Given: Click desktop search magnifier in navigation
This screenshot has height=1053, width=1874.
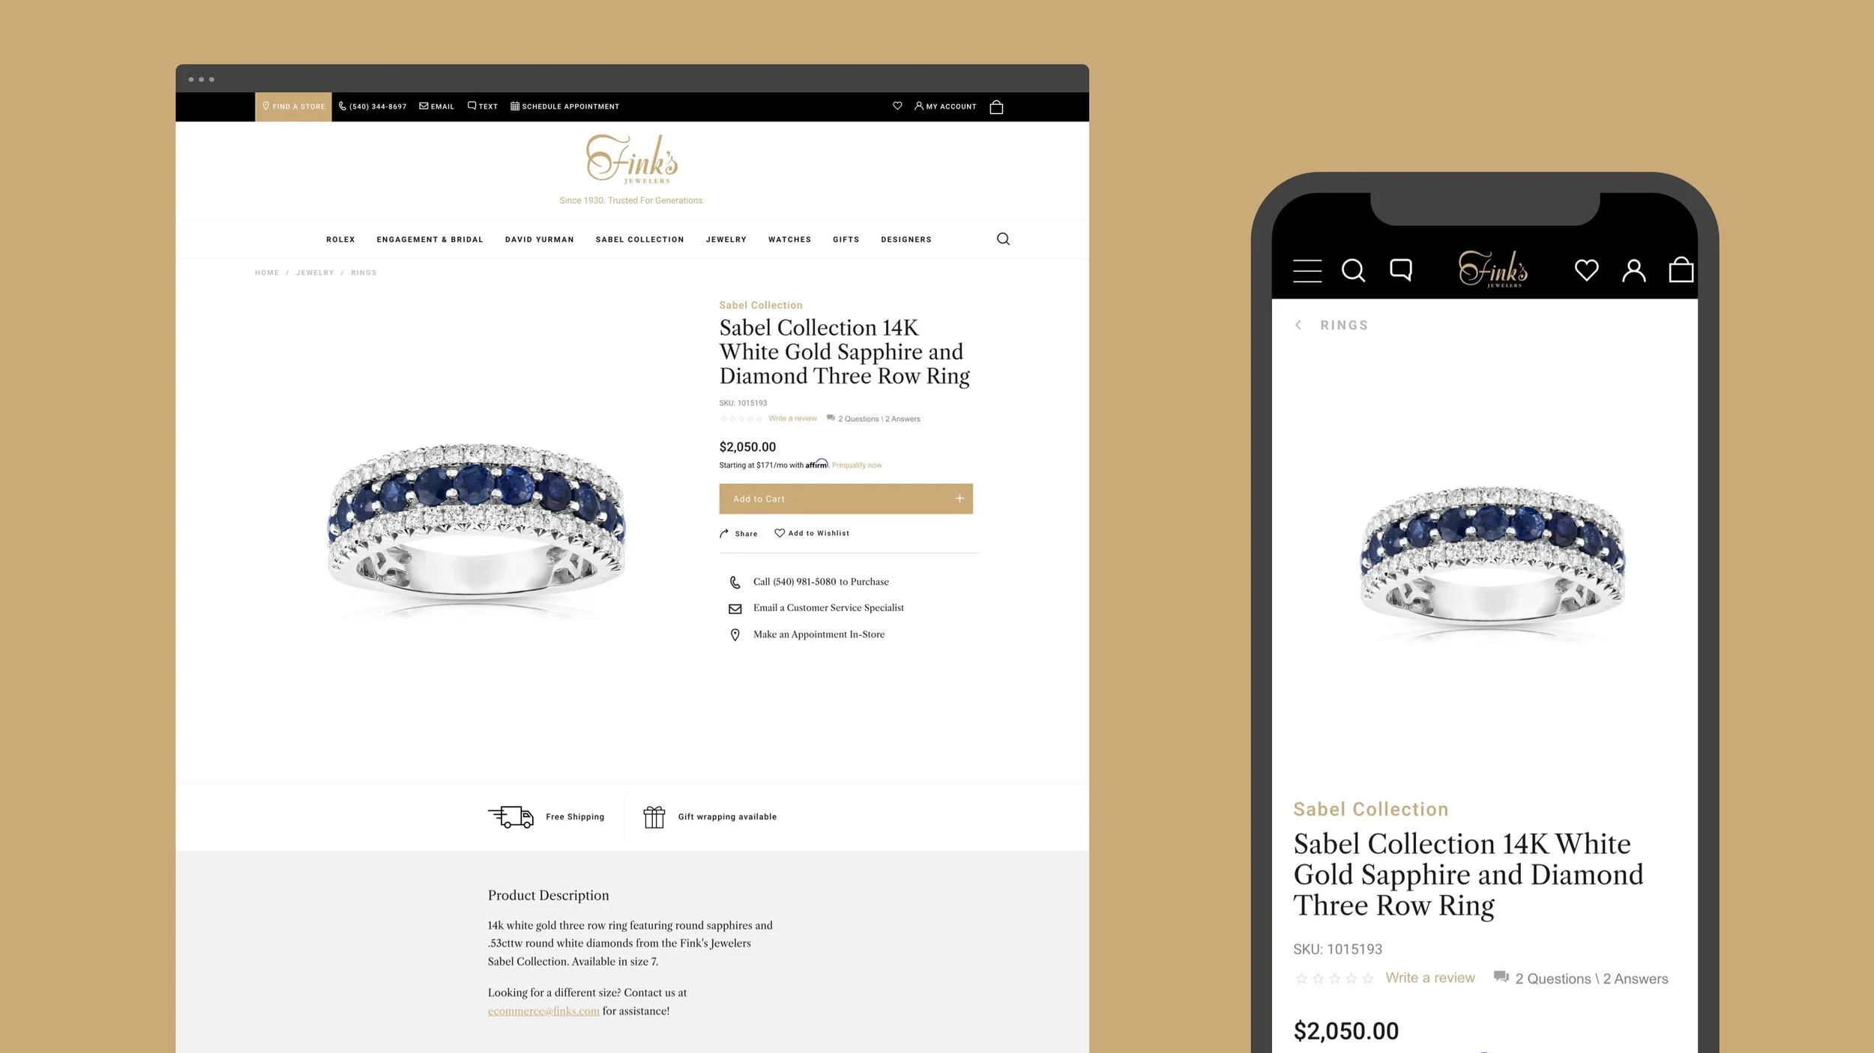Looking at the screenshot, I should coord(1003,239).
